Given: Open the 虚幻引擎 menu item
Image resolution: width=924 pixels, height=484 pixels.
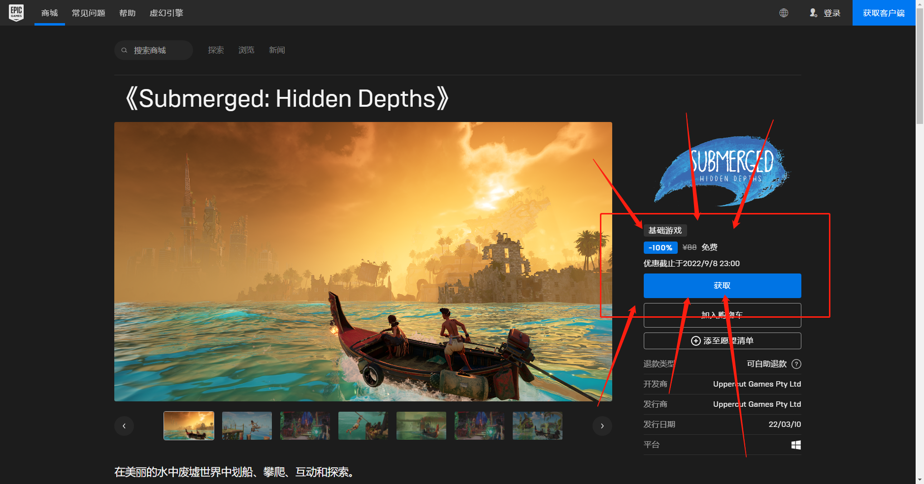Looking at the screenshot, I should coord(166,13).
